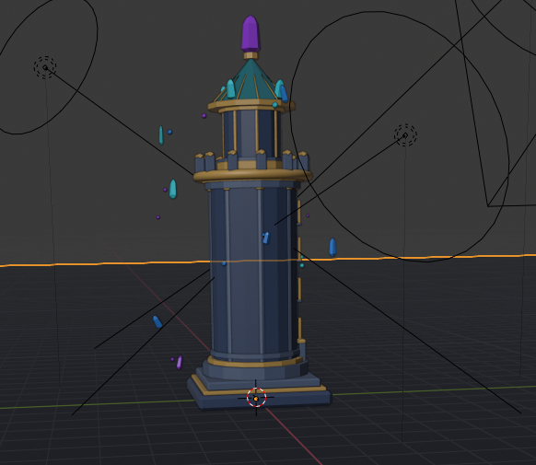Select the large purple crystal atop the tower

[x=251, y=33]
